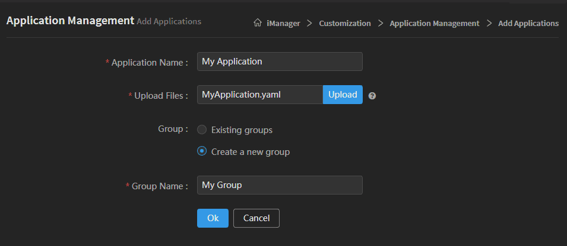The height and width of the screenshot is (246, 567).
Task: Focus the Group Name input box
Action: point(280,185)
